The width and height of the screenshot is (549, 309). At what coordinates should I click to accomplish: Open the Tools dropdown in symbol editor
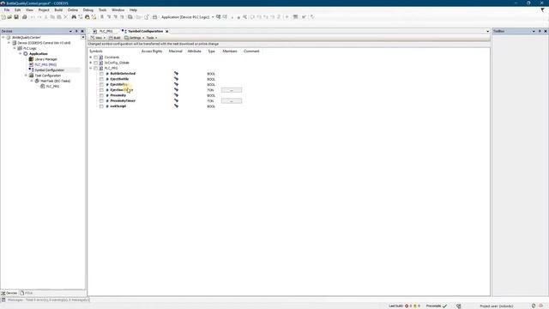click(x=151, y=38)
